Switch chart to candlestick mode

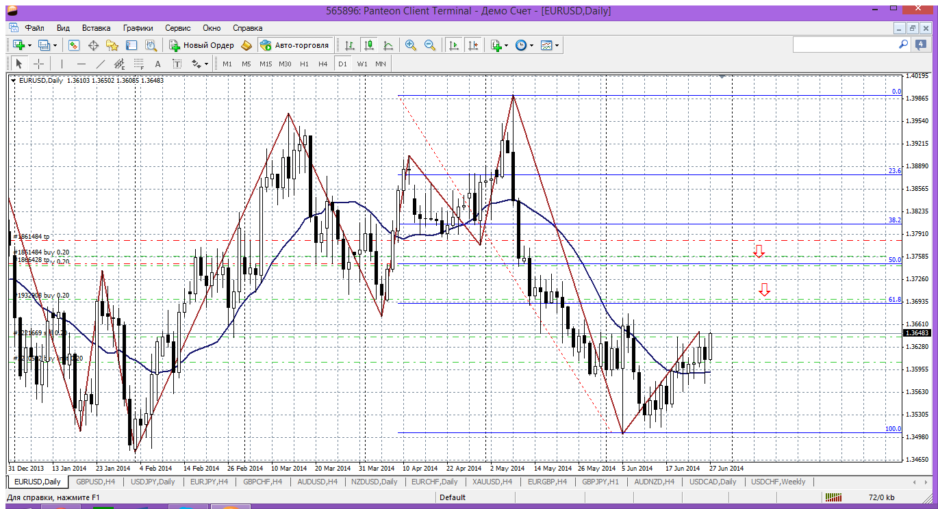click(369, 45)
